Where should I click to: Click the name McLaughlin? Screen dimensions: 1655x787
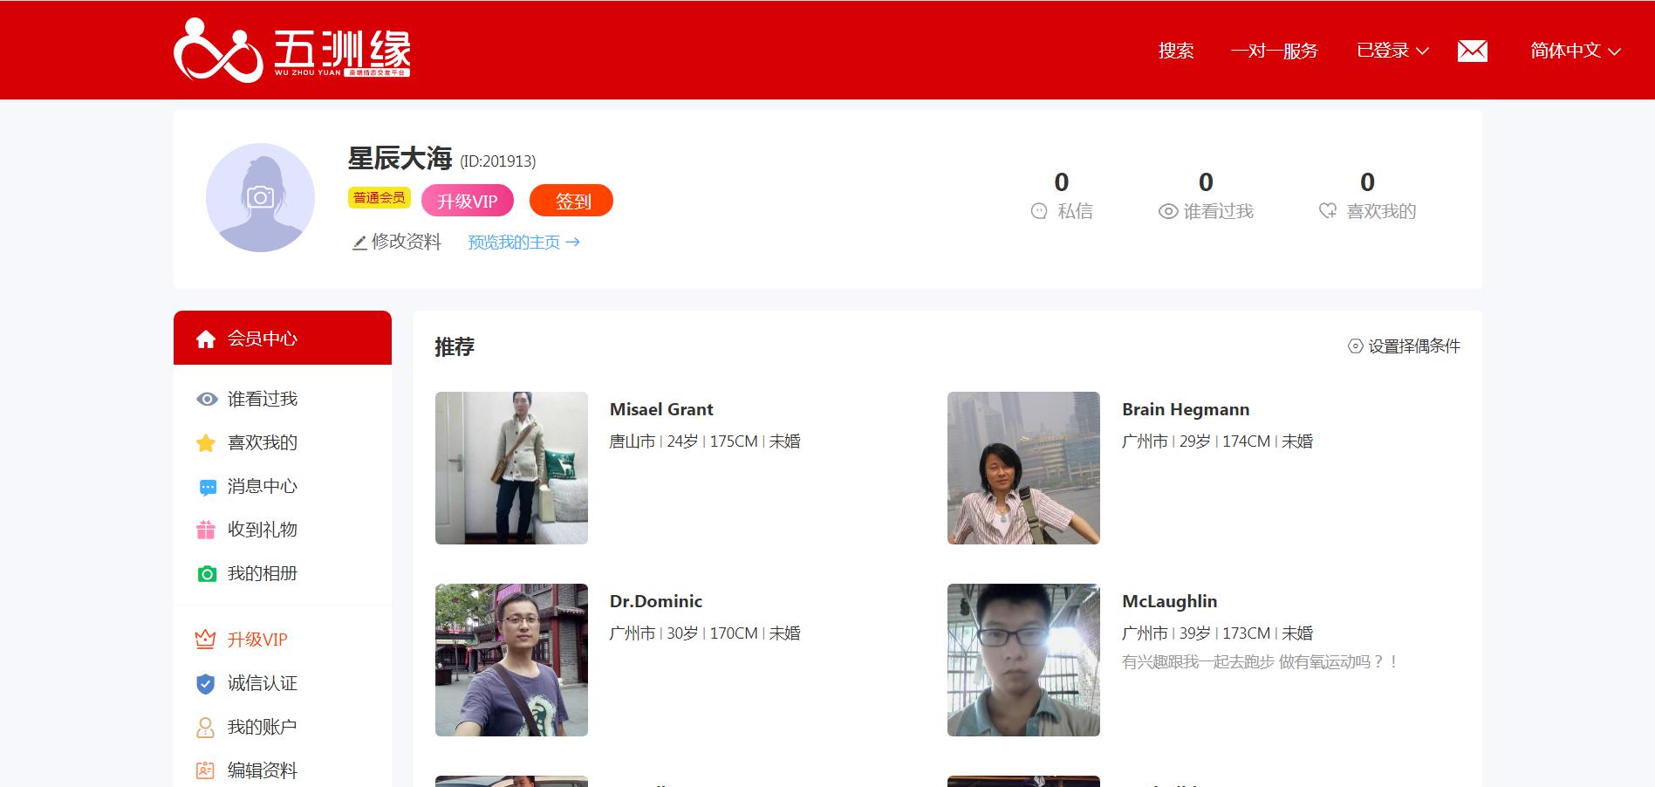(x=1169, y=601)
